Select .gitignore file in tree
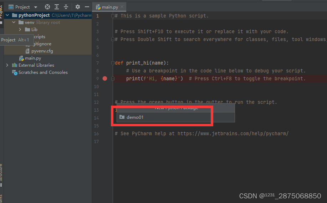 point(42,44)
